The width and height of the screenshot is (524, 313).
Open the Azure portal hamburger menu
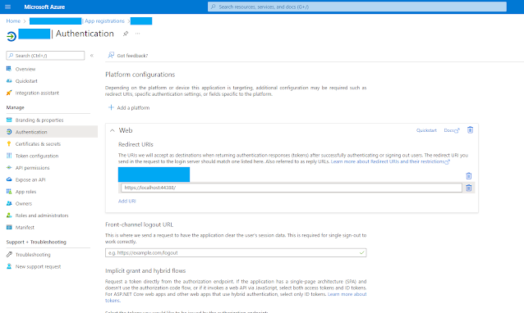(8, 7)
